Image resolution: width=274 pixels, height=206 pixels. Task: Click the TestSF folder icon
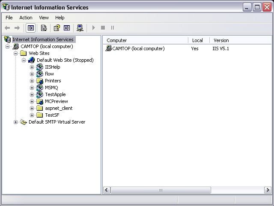pyautogui.click(x=40, y=115)
